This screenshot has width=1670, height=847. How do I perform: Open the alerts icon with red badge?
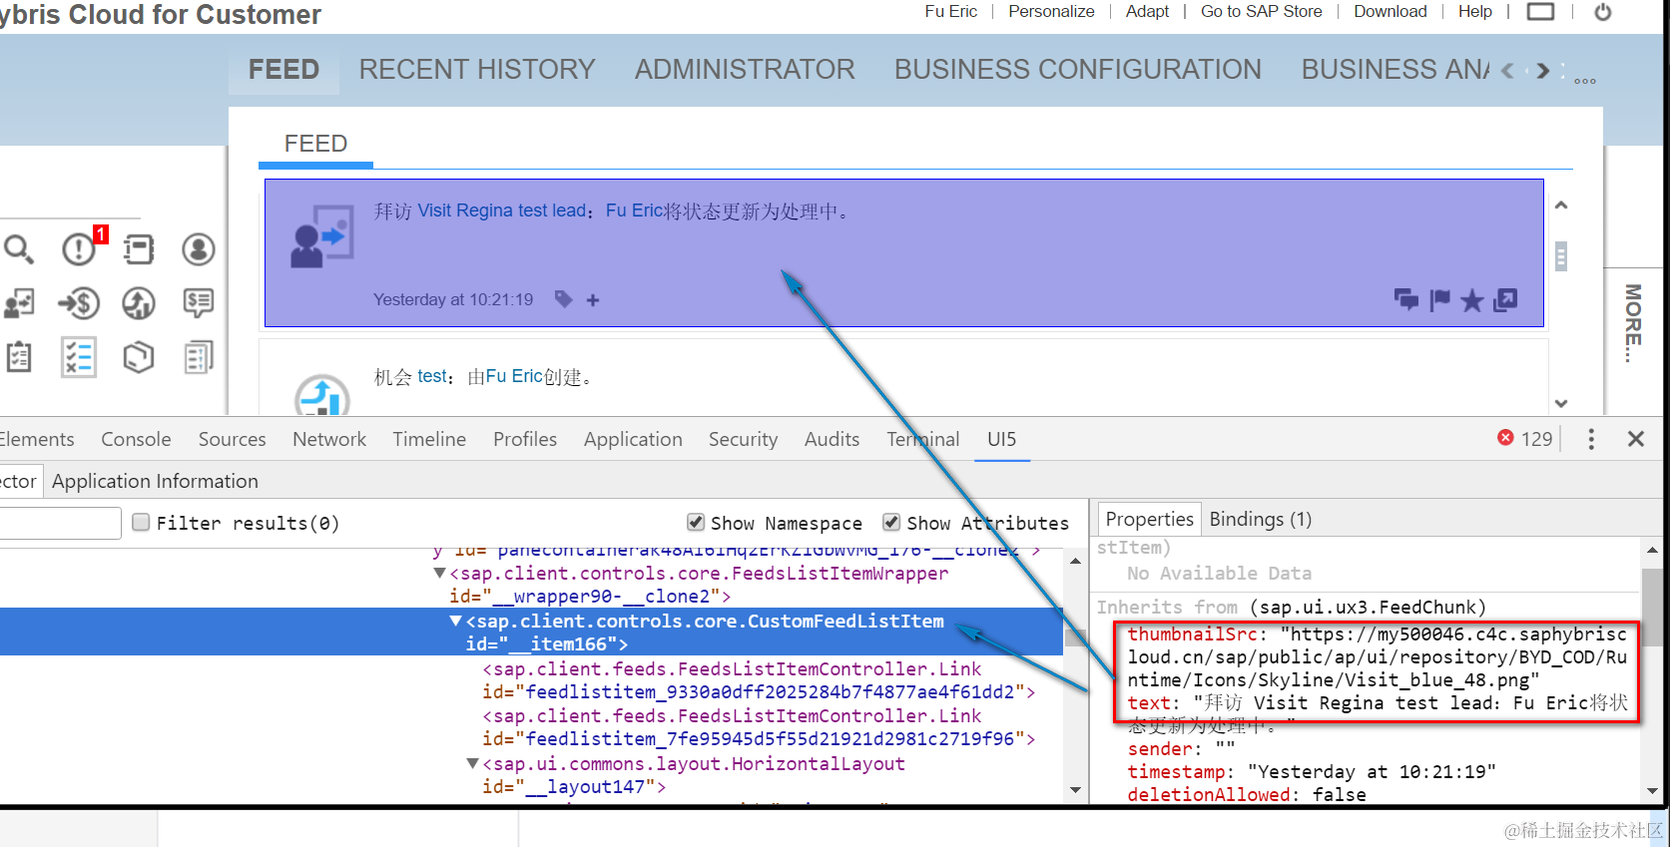coord(80,247)
